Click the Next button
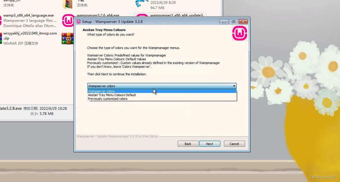 coord(209,144)
